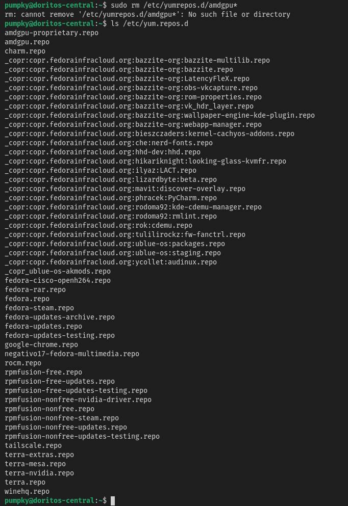The height and width of the screenshot is (506, 348).
Task: Click the cursor at the final prompt
Action: 113,501
